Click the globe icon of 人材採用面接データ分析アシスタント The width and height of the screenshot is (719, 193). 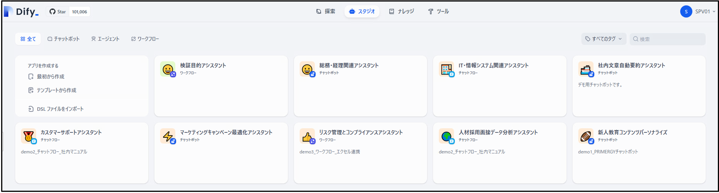pos(446,136)
